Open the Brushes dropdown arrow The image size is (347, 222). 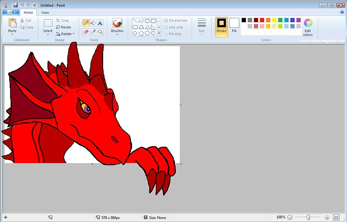pos(117,35)
